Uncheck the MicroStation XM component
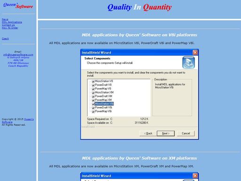 click(x=93, y=93)
